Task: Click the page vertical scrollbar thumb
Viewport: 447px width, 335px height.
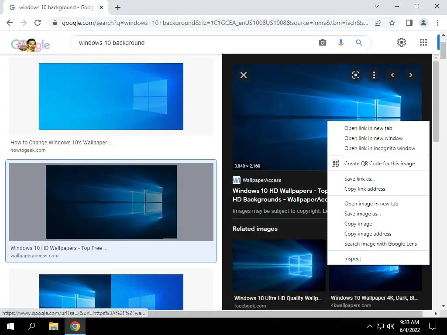Action: point(444,51)
